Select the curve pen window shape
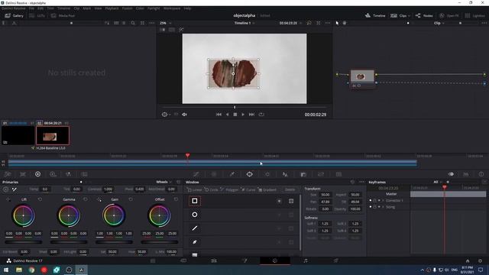 click(195, 242)
